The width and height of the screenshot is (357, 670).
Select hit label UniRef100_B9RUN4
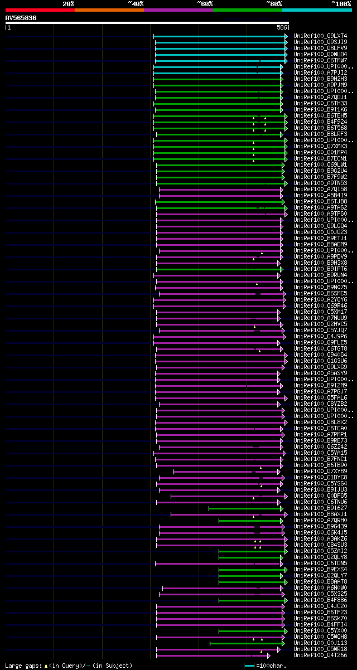(x=320, y=275)
